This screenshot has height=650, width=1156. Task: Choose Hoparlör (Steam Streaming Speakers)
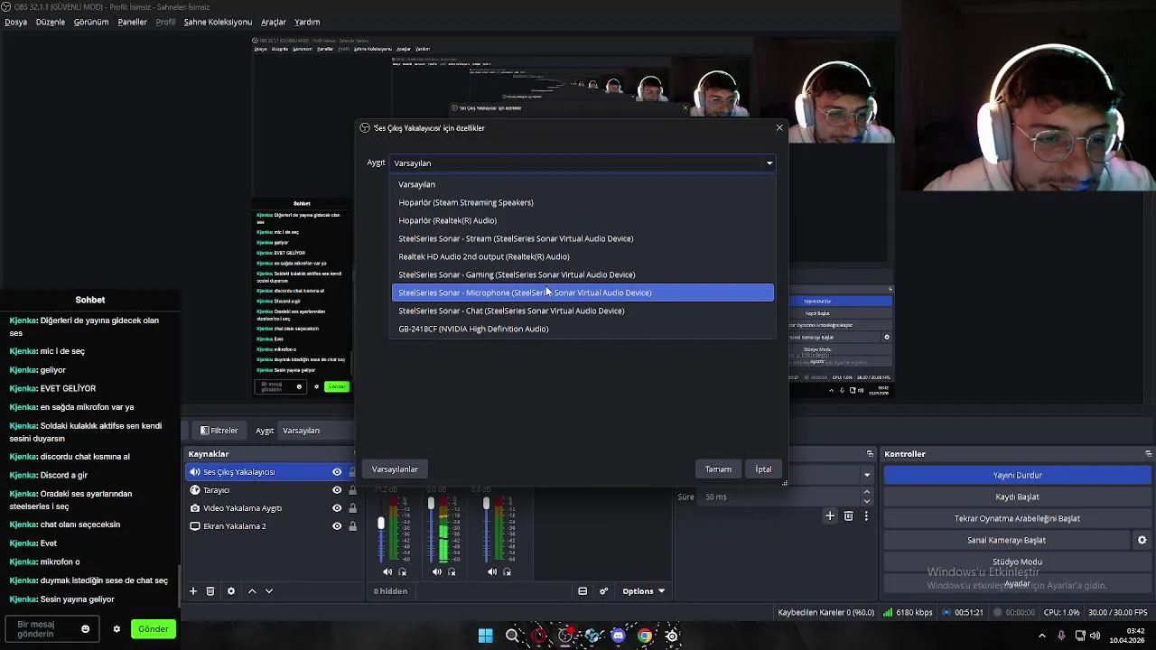tap(583, 202)
